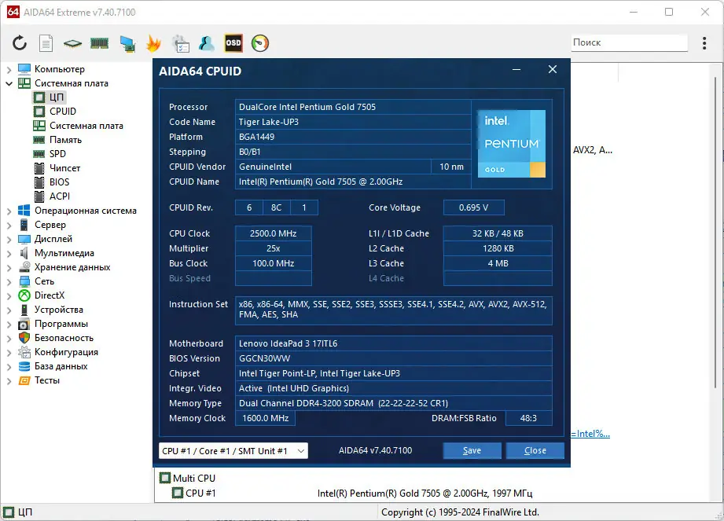The height and width of the screenshot is (521, 724).
Task: Click the CPU chip toolbar icon
Action: [72, 43]
